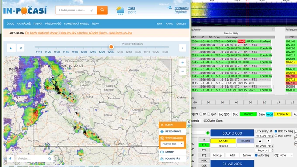This screenshot has width=297, height=167.
Task: Open the PŘEDPOVĚĎ menu item
Action: (53, 24)
